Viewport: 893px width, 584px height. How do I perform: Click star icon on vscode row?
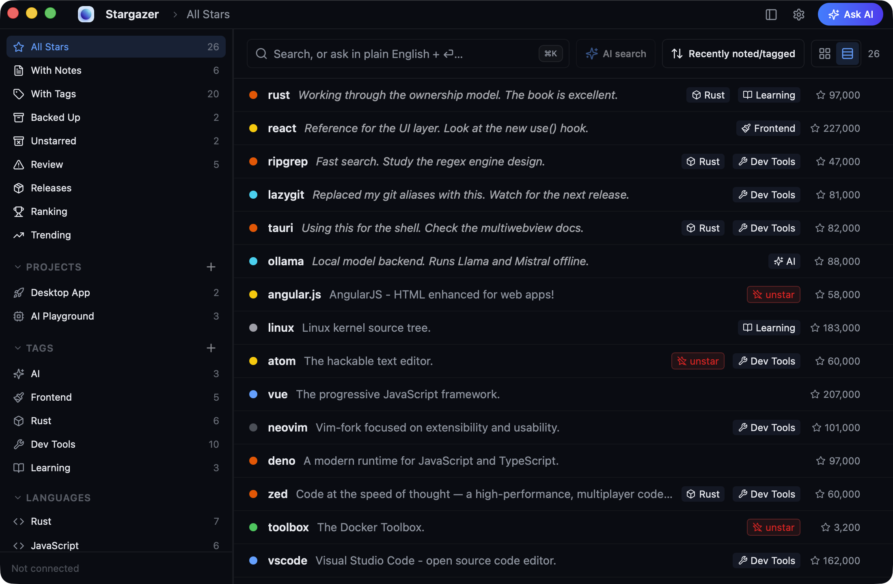tap(815, 560)
